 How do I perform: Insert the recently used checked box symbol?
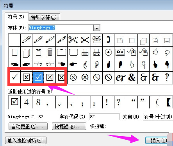tap(14, 102)
